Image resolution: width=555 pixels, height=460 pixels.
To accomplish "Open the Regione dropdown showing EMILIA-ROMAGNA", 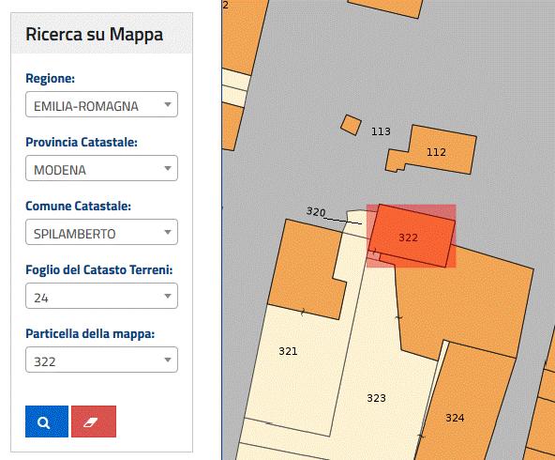I will tap(101, 104).
